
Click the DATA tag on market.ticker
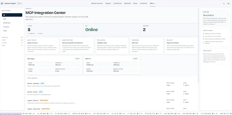[41, 92]
